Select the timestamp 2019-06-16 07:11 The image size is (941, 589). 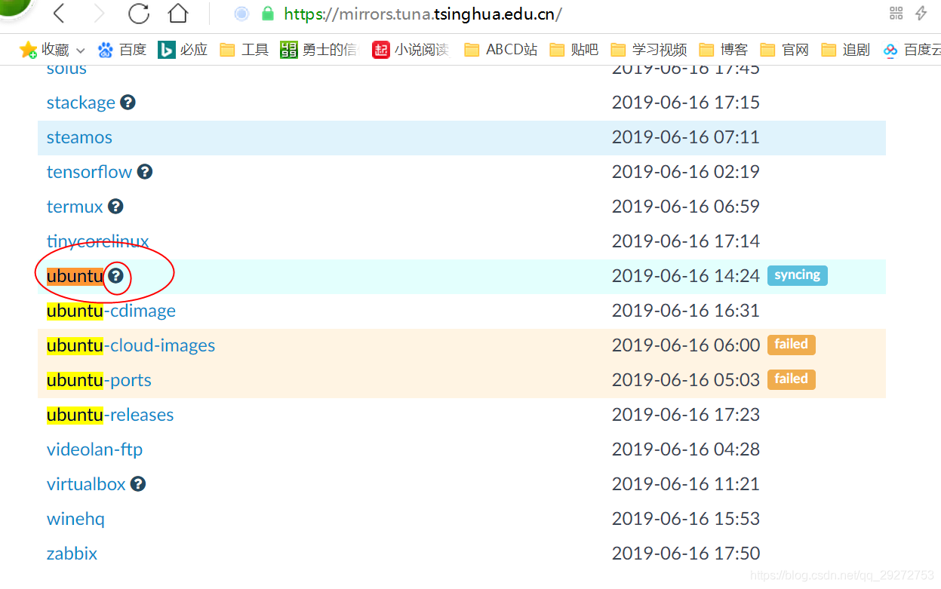686,137
